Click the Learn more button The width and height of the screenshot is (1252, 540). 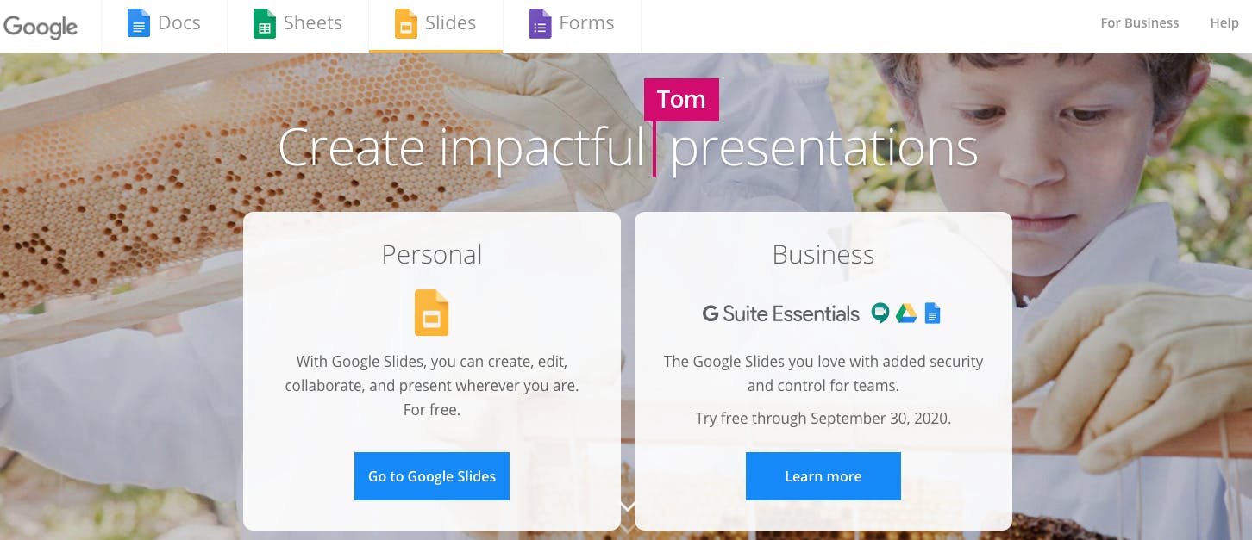click(x=823, y=476)
